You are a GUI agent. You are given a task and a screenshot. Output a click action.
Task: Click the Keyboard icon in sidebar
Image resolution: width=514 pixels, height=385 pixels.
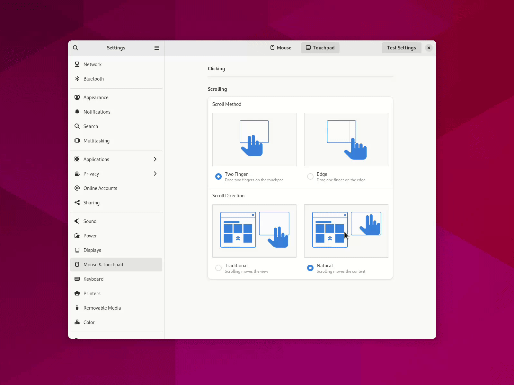77,279
